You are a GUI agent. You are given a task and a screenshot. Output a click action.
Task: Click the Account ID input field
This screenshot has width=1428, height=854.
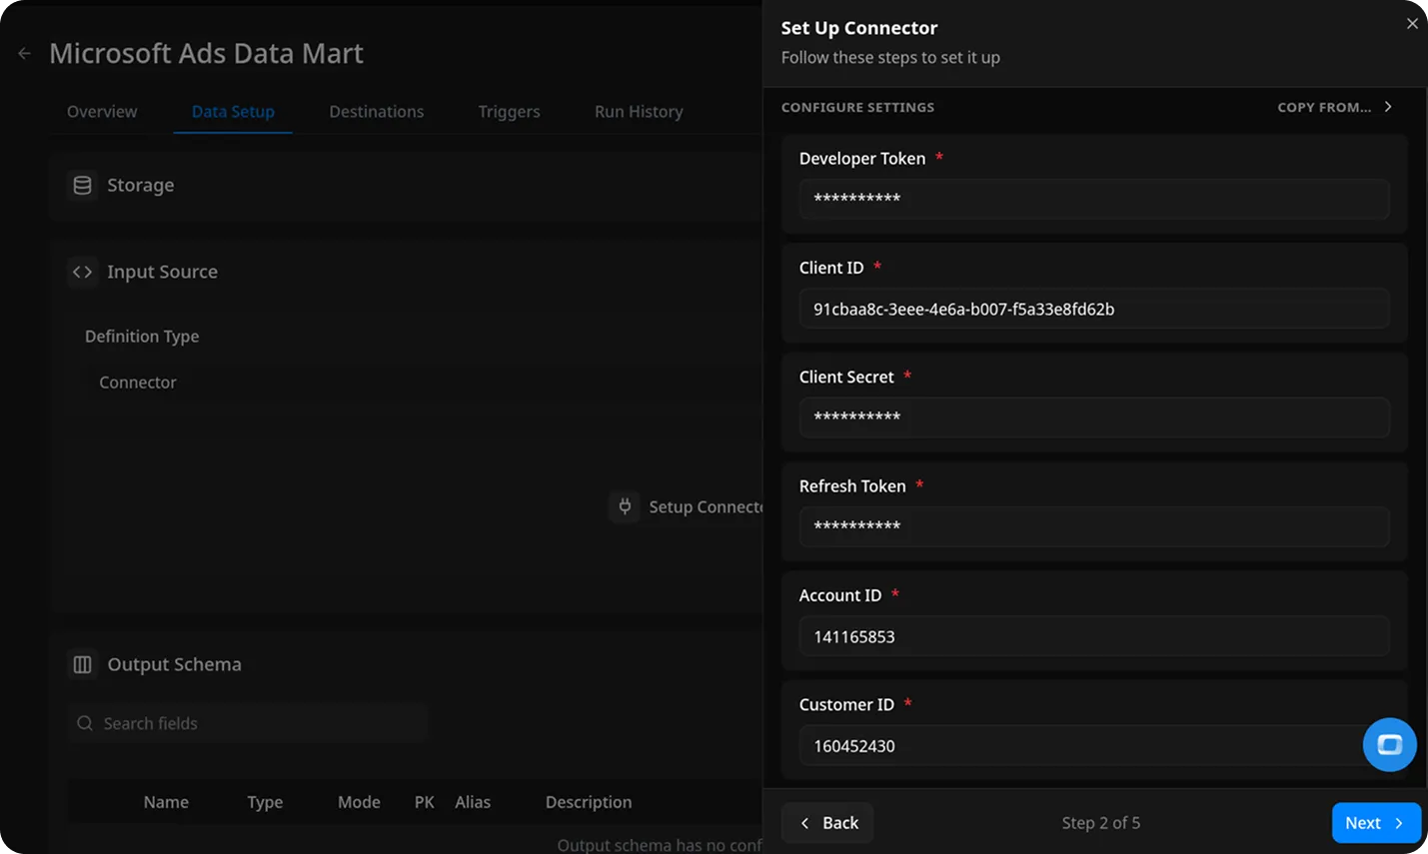tap(1093, 636)
